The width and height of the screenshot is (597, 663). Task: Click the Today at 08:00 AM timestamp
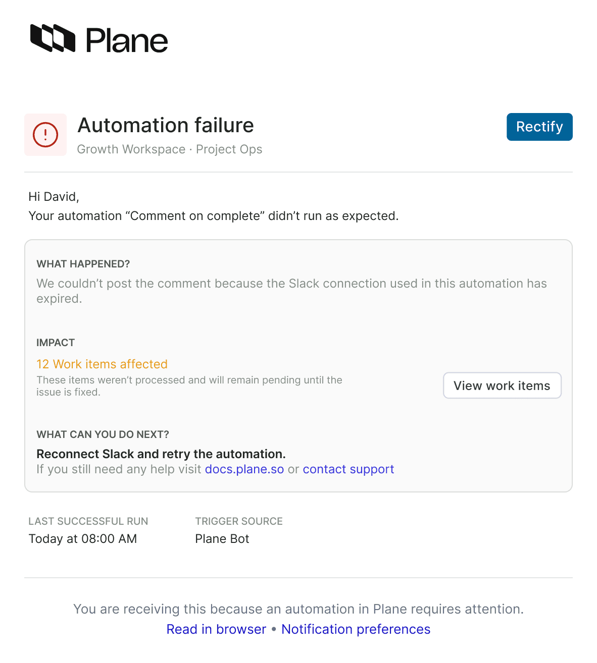click(x=83, y=539)
